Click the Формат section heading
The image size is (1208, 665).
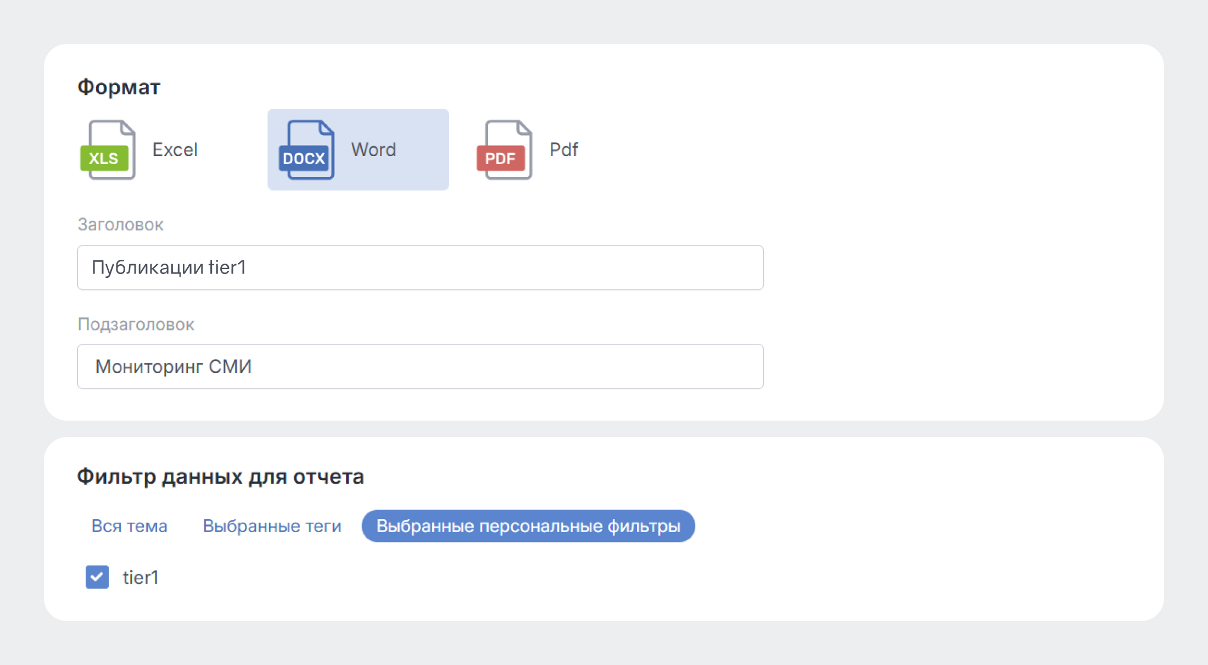coord(119,87)
